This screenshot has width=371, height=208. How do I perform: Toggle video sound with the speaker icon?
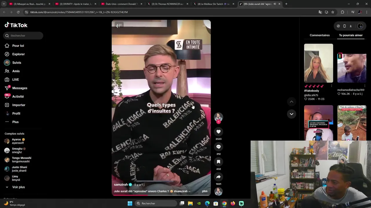click(x=119, y=26)
